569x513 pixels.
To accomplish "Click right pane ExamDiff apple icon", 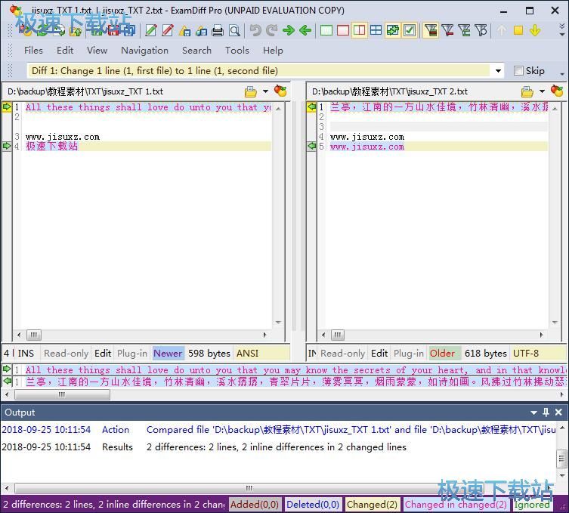I will tap(557, 91).
